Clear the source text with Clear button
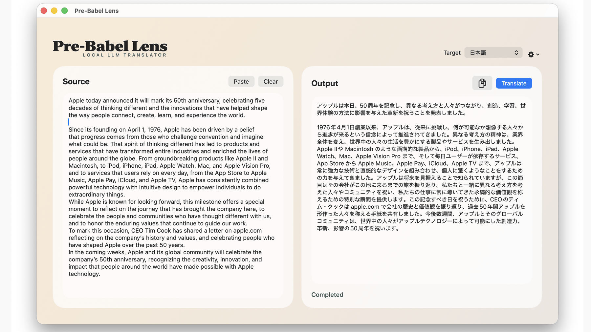This screenshot has width=591, height=332. tap(271, 82)
